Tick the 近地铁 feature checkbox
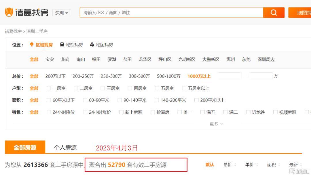This screenshot has height=176, width=311. (248, 112)
